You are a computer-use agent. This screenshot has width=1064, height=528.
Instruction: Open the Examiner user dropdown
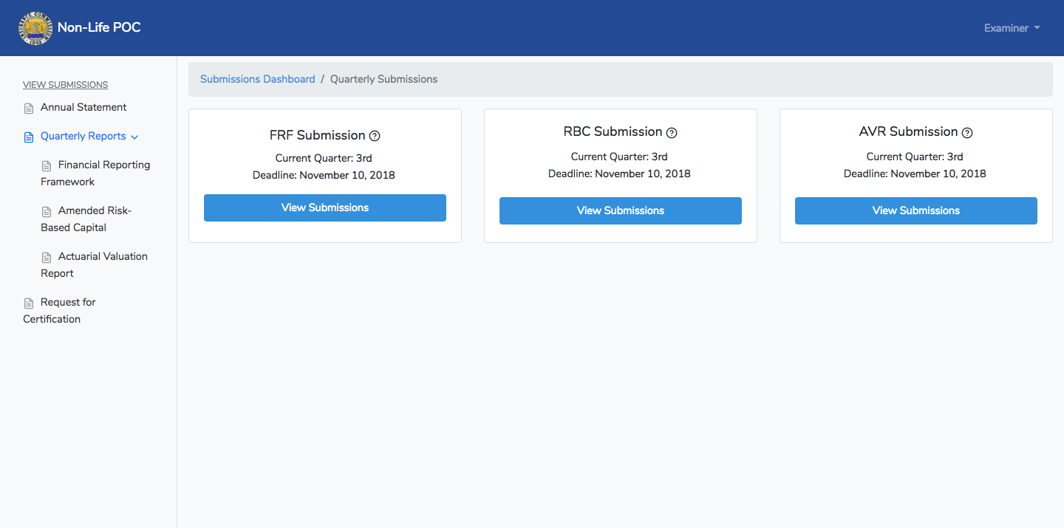tap(1012, 28)
